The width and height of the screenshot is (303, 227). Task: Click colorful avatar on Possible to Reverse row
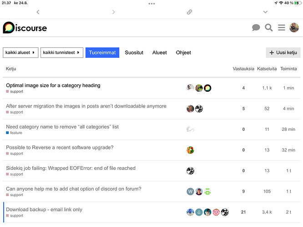[x=190, y=150]
